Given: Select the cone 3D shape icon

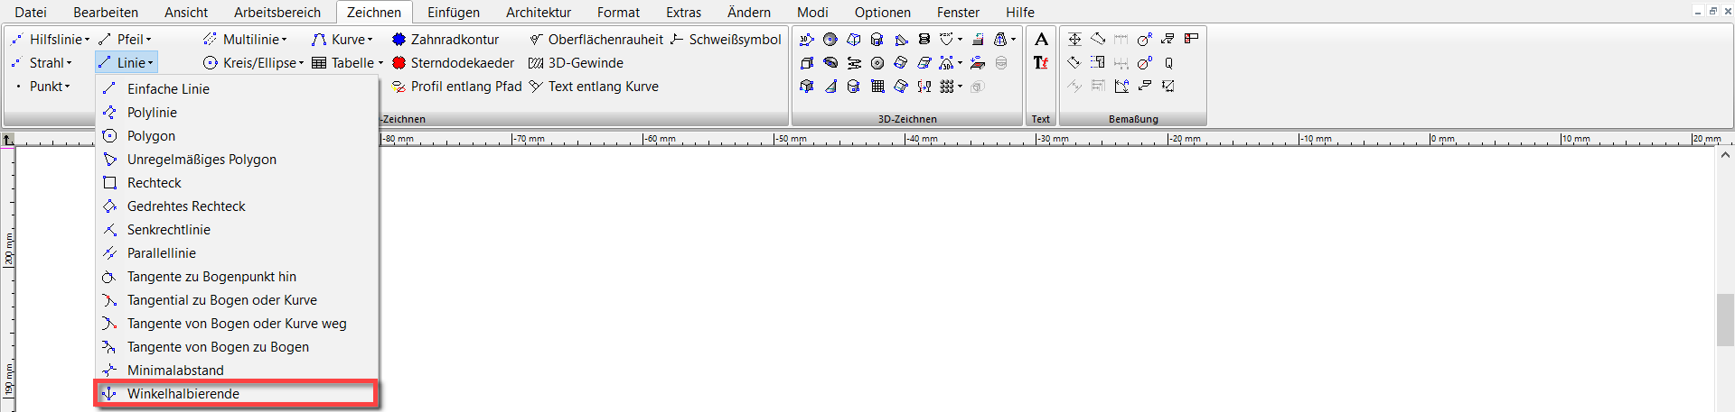Looking at the screenshot, I should point(831,87).
